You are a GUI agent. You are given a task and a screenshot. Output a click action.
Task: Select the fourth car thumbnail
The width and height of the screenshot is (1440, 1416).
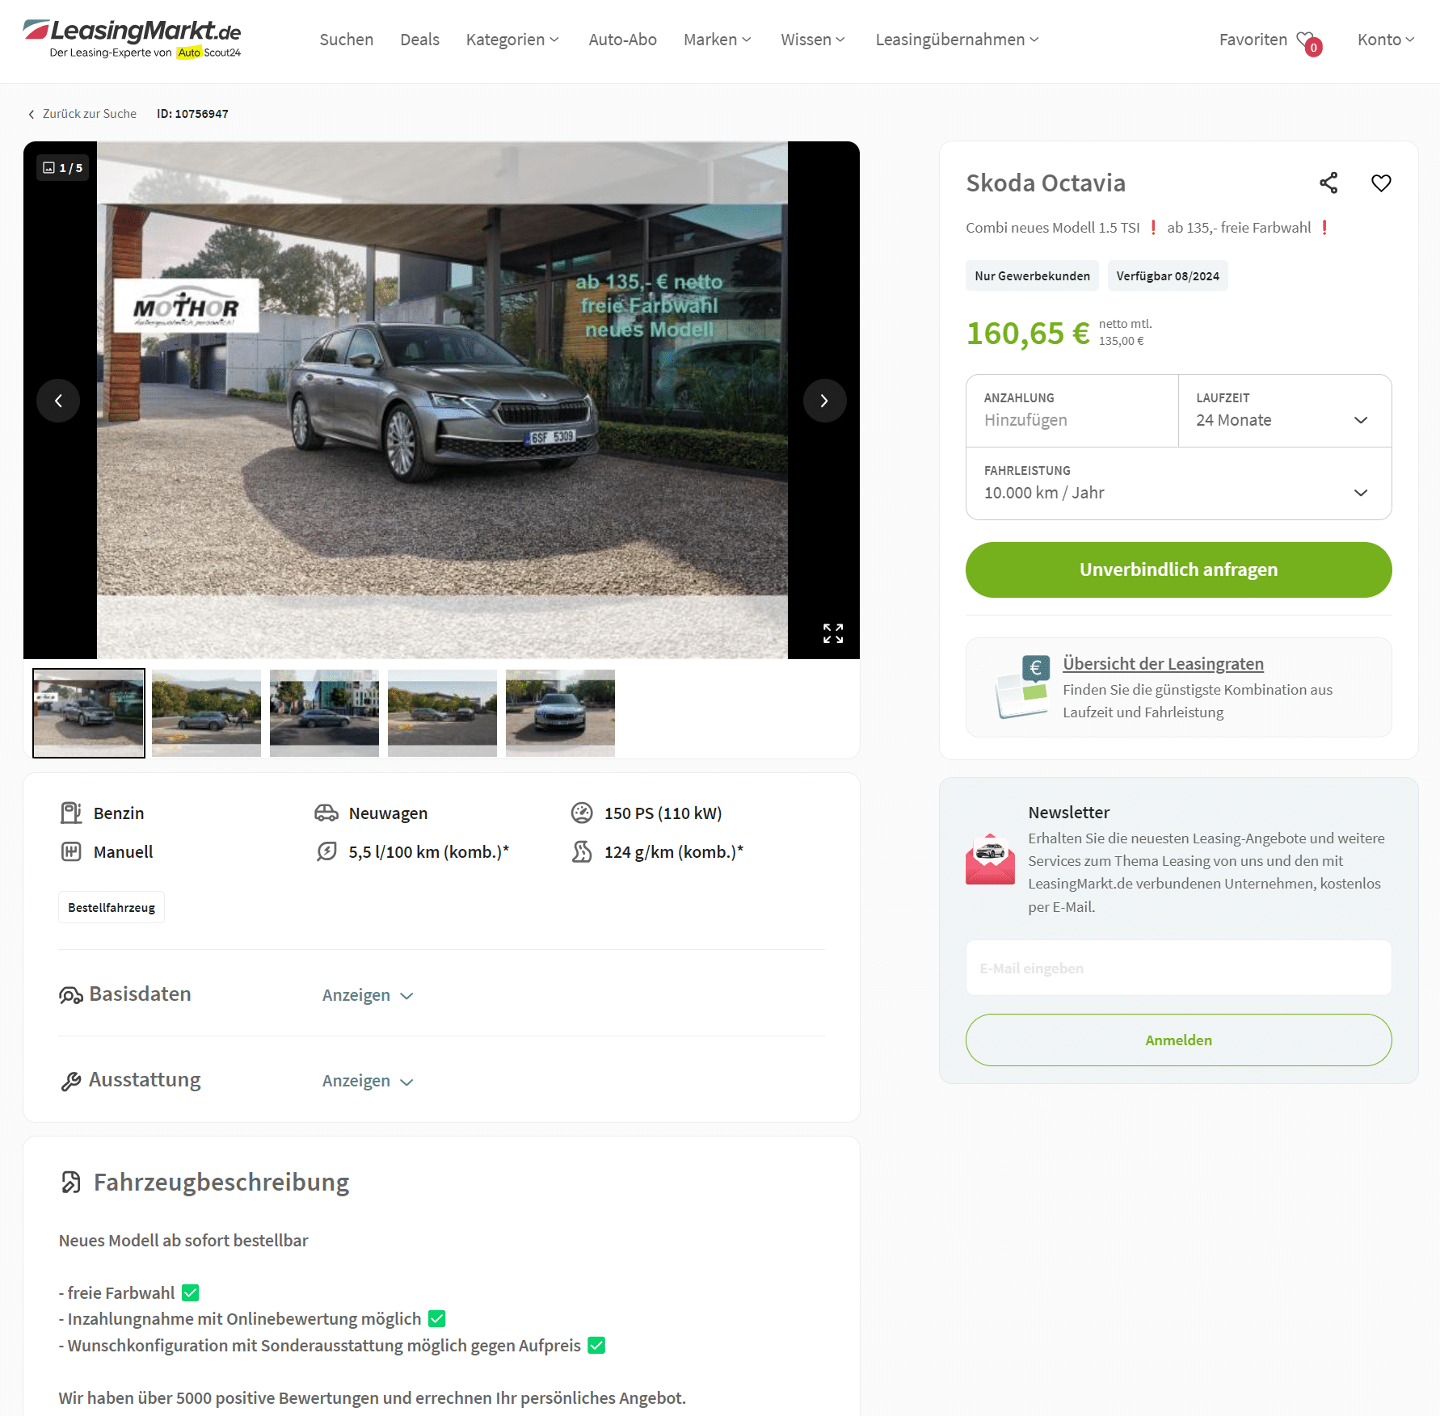coord(442,713)
